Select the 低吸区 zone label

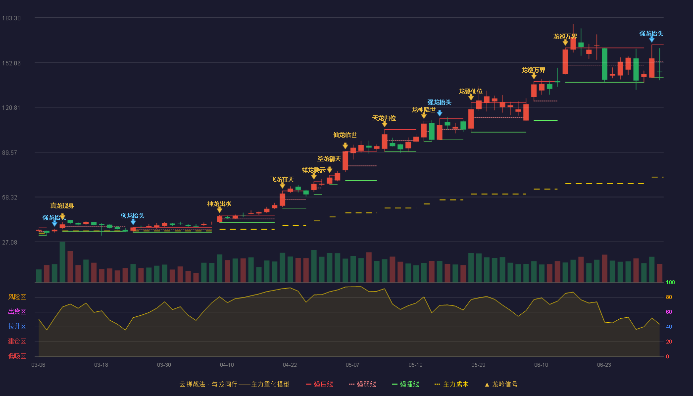click(x=17, y=356)
